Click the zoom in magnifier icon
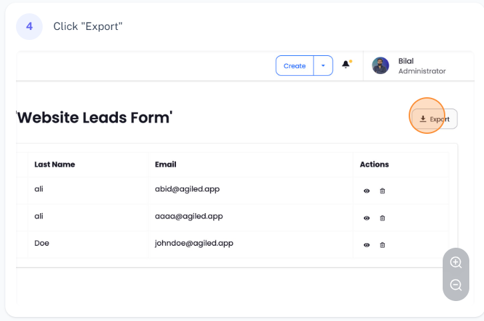484x321 pixels. click(456, 262)
